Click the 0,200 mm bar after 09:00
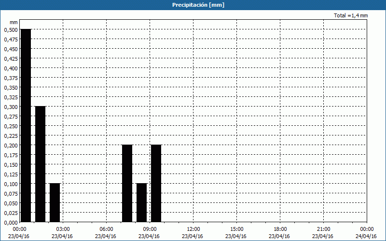 156,184
